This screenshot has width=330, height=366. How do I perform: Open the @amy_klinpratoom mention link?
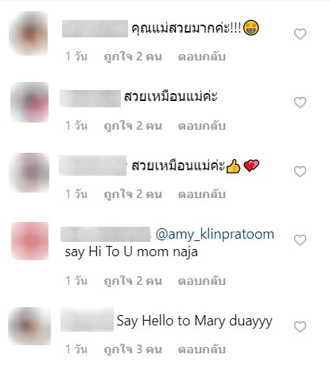pyautogui.click(x=215, y=235)
